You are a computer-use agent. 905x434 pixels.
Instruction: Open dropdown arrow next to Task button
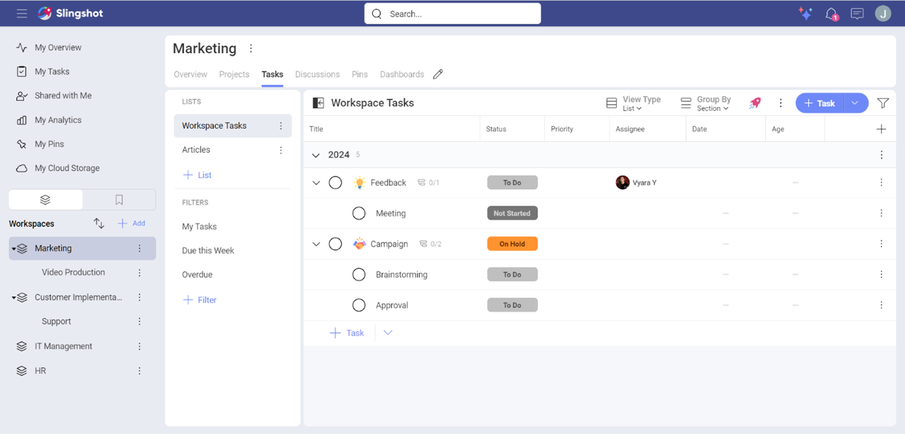[x=855, y=103]
